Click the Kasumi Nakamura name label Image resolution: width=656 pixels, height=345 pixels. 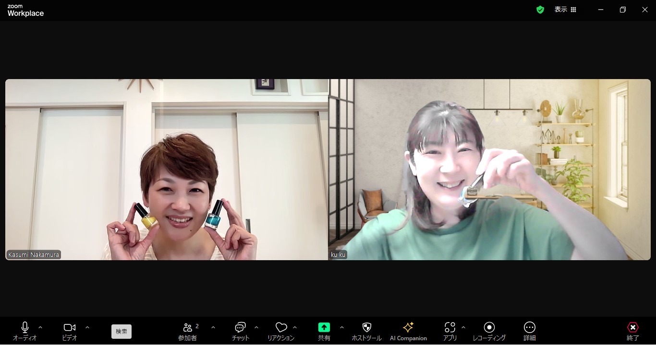(x=34, y=255)
